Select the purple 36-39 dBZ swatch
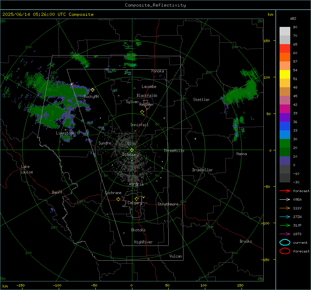The height and width of the screenshot is (290, 311). click(285, 118)
